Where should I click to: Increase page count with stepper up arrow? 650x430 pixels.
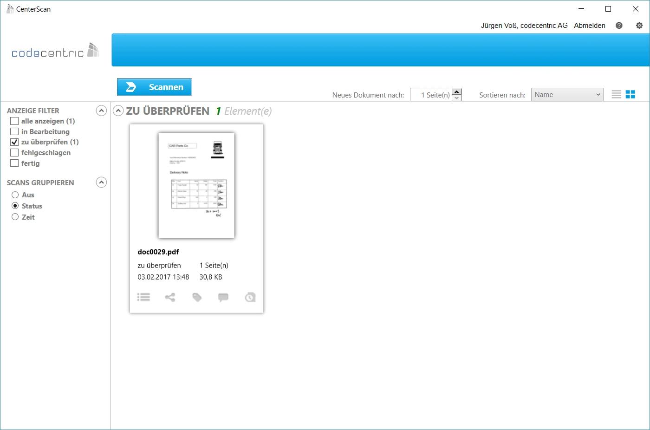(456, 92)
